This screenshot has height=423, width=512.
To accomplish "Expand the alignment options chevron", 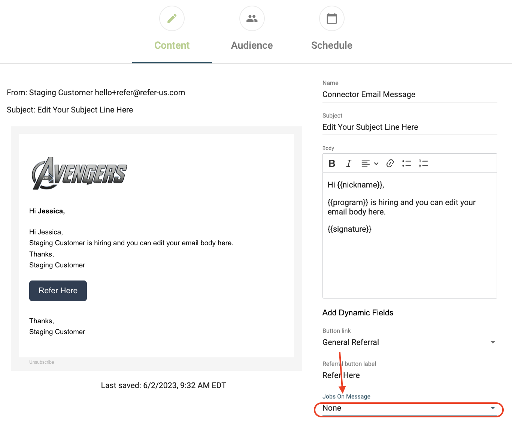I will point(376,163).
